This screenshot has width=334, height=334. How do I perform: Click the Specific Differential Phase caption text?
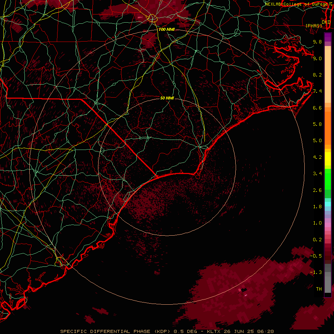[x=167, y=331]
